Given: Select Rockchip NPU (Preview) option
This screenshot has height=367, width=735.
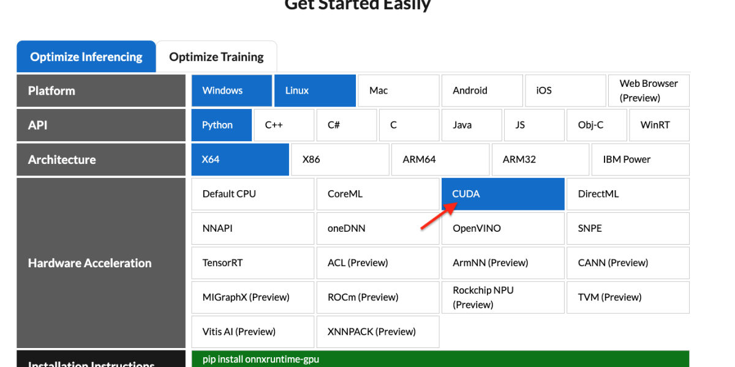Looking at the screenshot, I should [502, 297].
